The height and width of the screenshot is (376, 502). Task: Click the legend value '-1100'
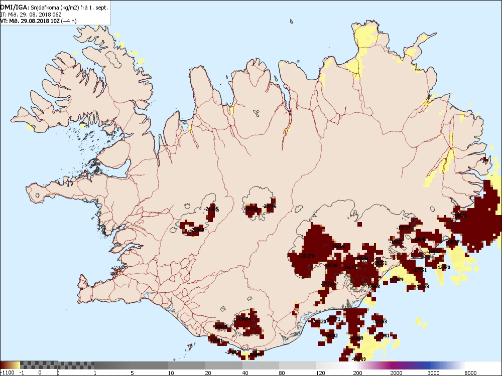click(x=8, y=372)
